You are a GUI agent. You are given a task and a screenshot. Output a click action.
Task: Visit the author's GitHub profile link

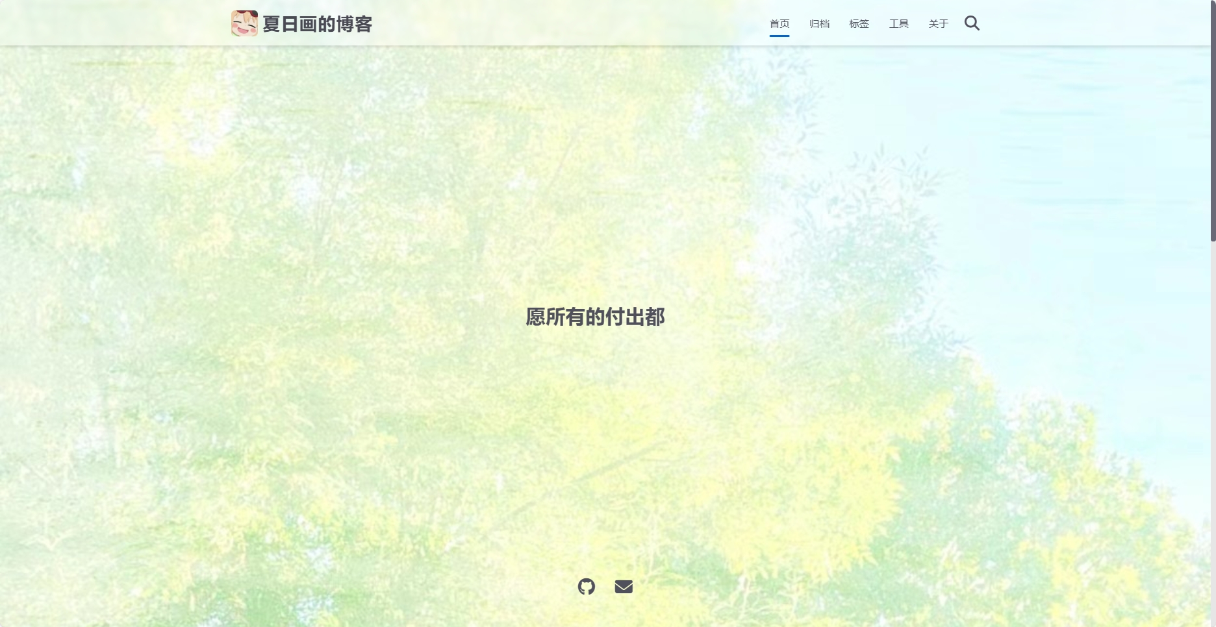point(587,587)
